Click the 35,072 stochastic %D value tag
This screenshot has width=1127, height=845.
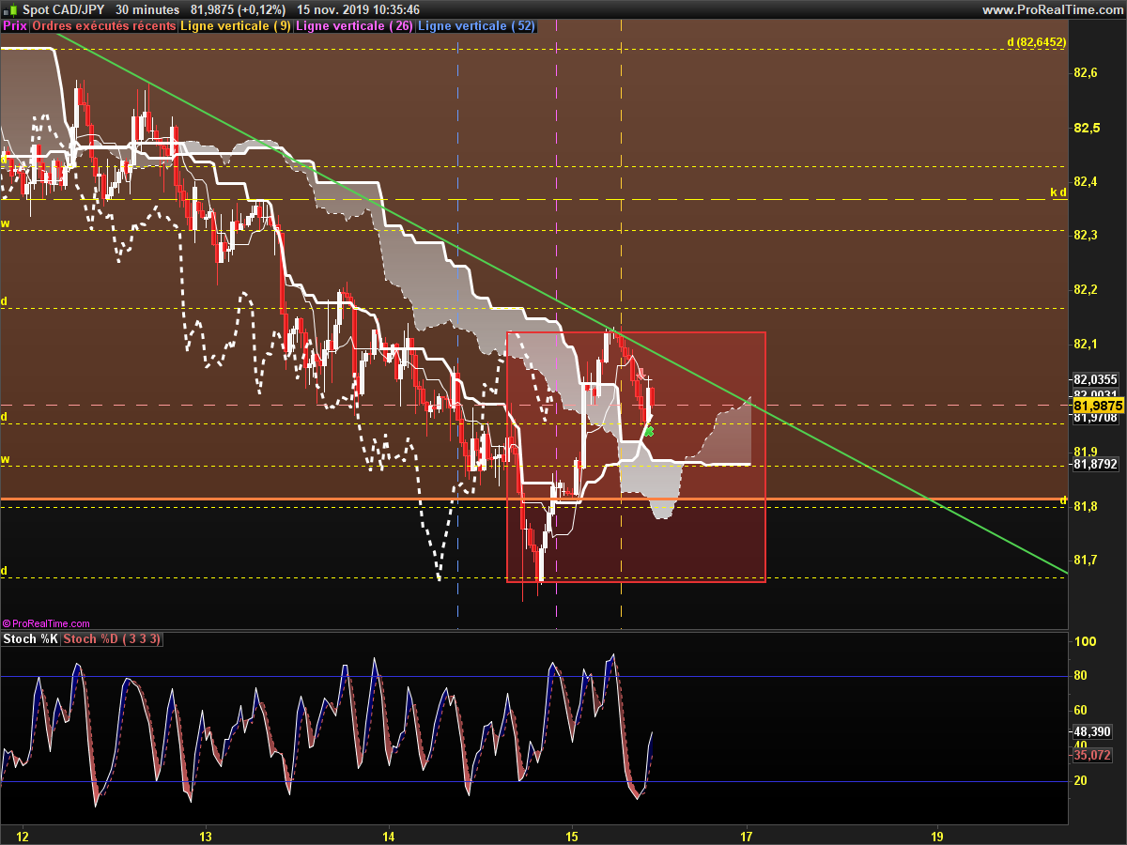pos(1092,755)
